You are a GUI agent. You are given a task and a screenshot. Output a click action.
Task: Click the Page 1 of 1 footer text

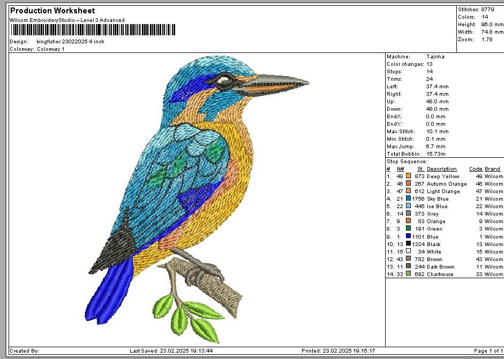point(488,351)
